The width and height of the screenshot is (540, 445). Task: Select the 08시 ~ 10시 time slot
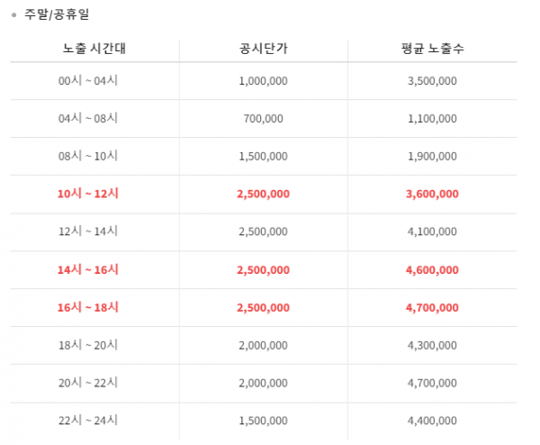pos(88,156)
